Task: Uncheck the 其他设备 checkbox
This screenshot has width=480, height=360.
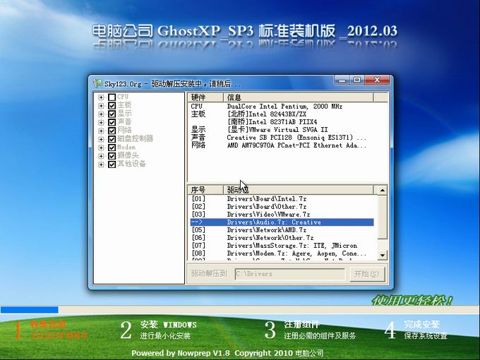Action: click(x=112, y=164)
